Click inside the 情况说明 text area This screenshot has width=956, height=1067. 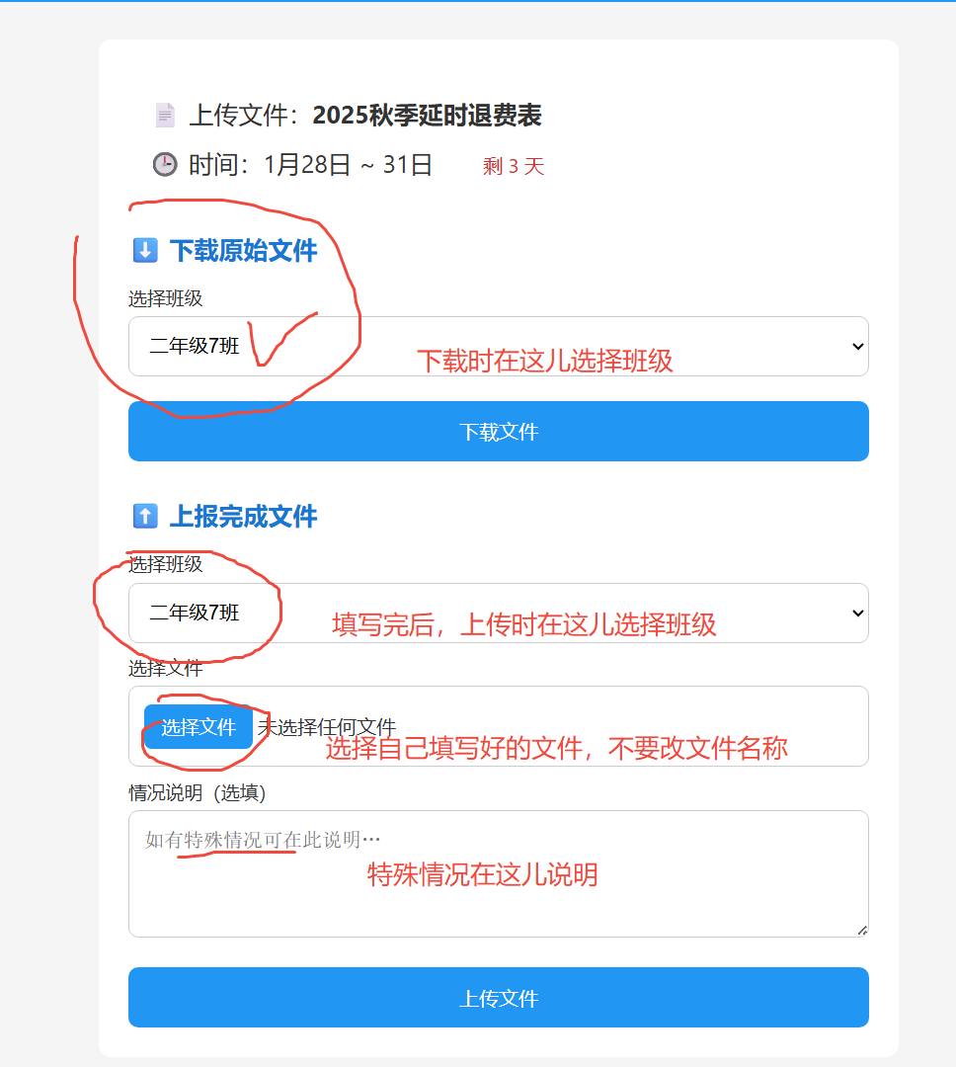click(498, 873)
